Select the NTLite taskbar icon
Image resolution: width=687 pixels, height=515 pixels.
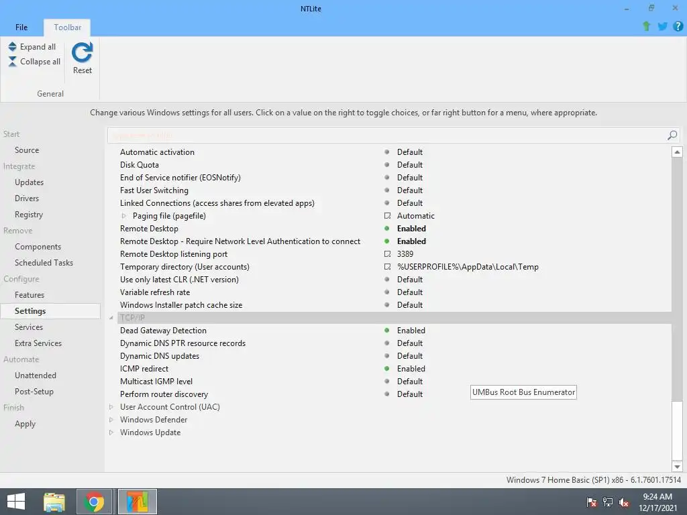coord(138,502)
